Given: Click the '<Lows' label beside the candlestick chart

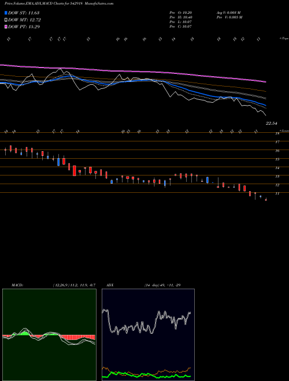Looking at the screenshot, I should (284, 130).
